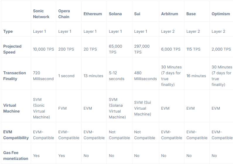Screen dimensions: 233x164
Task: Select the 5-12 seconds cell
Action: (x=117, y=76)
